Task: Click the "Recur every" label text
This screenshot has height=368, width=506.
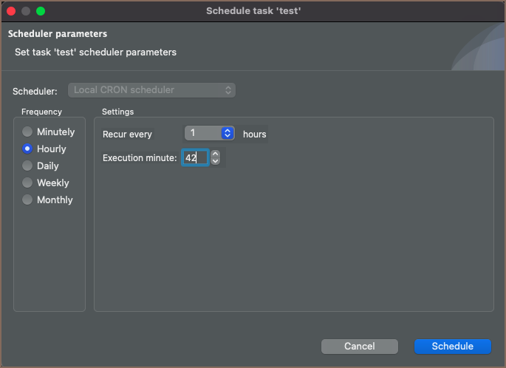Action: [128, 134]
